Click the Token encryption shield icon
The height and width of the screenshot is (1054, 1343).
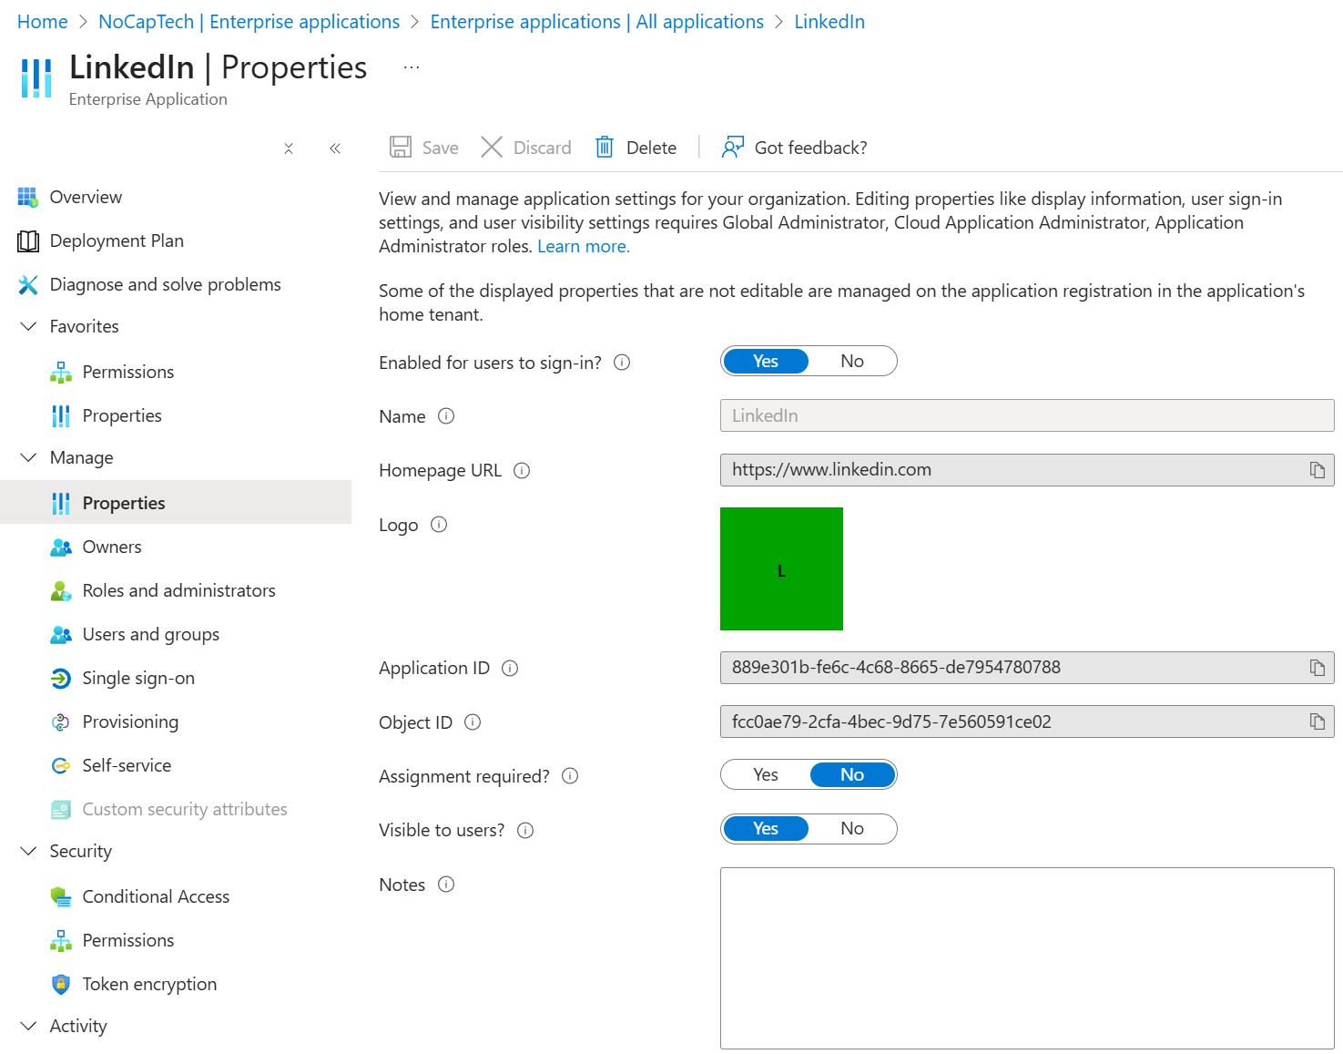[61, 984]
